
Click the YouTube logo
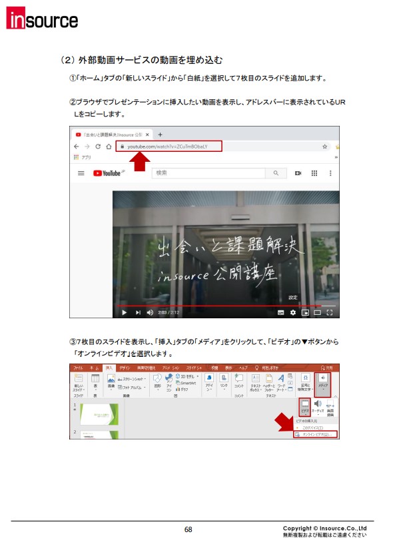108,173
